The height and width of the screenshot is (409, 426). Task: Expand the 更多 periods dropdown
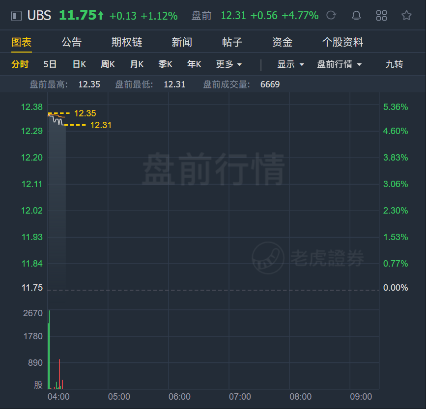point(229,64)
